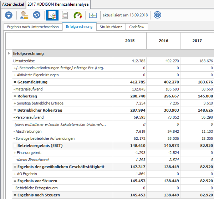The image size is (214, 199).
Task: Click the Betrieblicher Rohertrag row label
Action: (38, 110)
